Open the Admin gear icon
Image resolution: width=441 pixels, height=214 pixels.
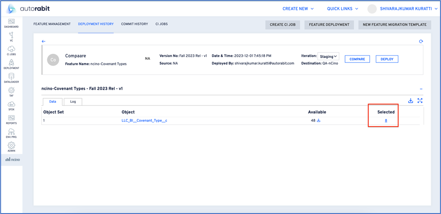(11, 147)
